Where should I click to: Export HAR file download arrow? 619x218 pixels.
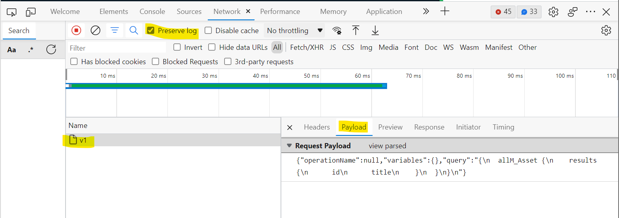(375, 30)
